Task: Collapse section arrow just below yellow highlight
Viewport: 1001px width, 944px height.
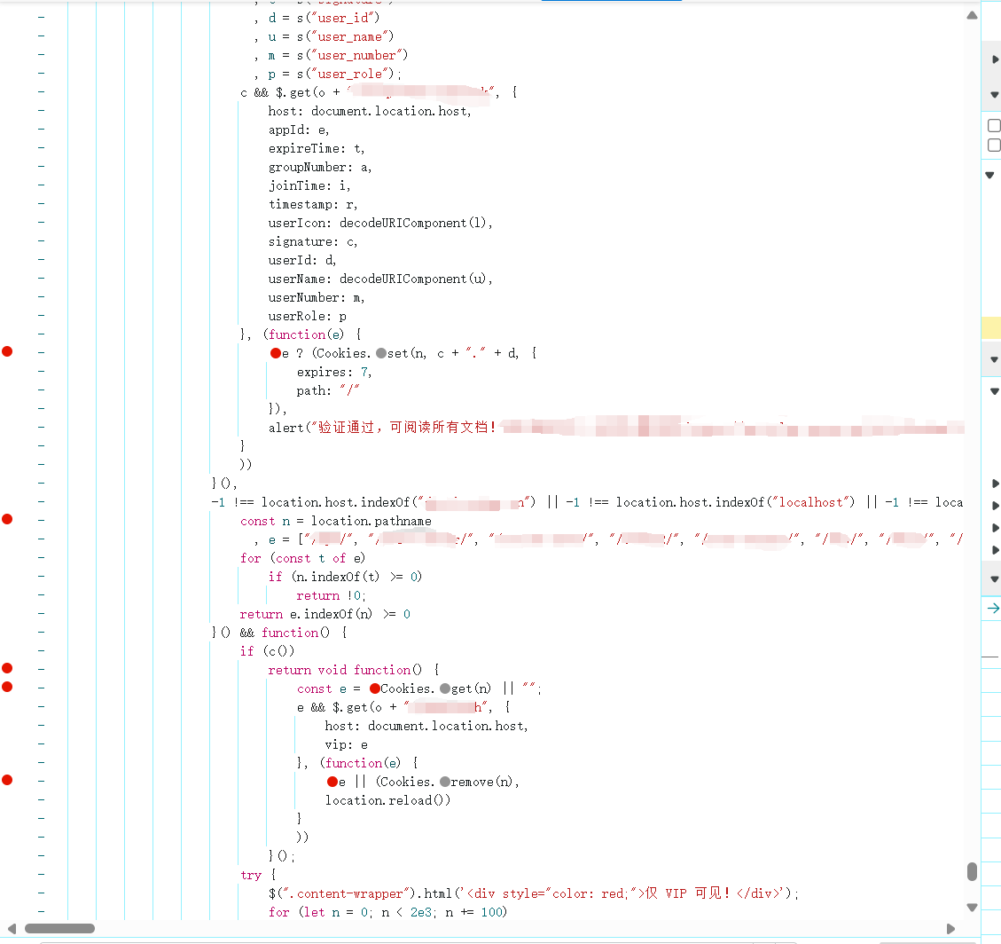Action: 994,359
